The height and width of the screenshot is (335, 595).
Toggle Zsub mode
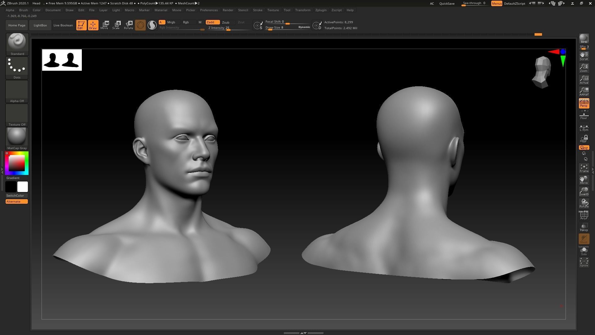point(228,22)
